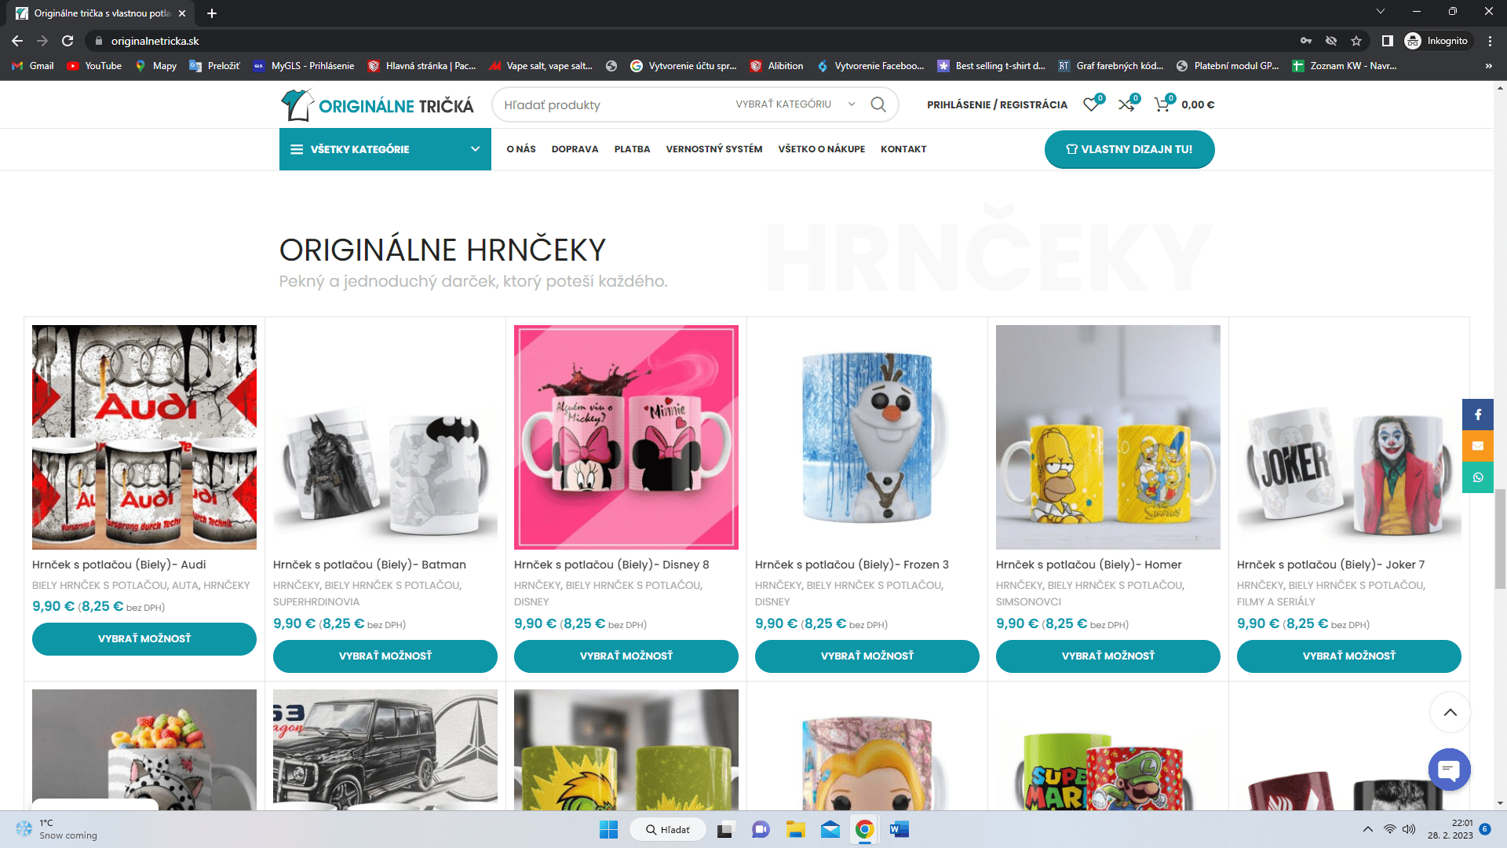Open a new browser tab

coord(212,13)
